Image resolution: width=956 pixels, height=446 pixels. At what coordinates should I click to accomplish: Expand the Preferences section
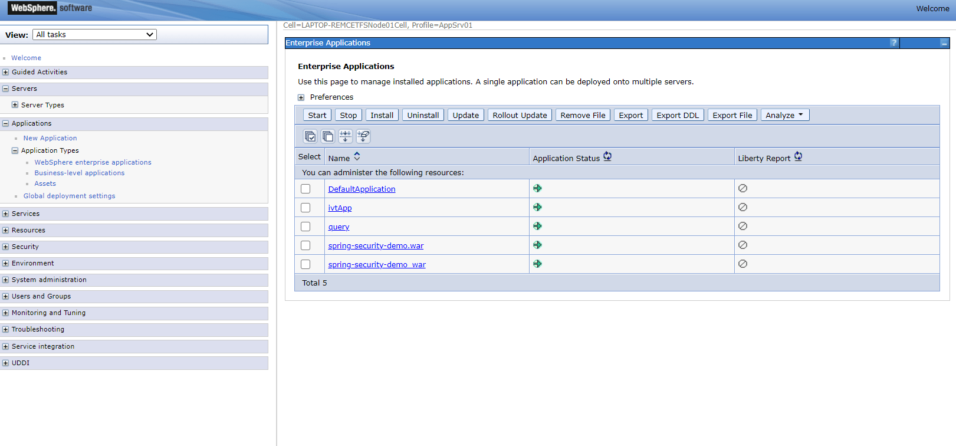[x=301, y=97]
